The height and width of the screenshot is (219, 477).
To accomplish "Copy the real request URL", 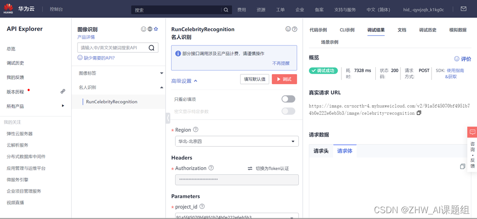I will click(x=419, y=113).
